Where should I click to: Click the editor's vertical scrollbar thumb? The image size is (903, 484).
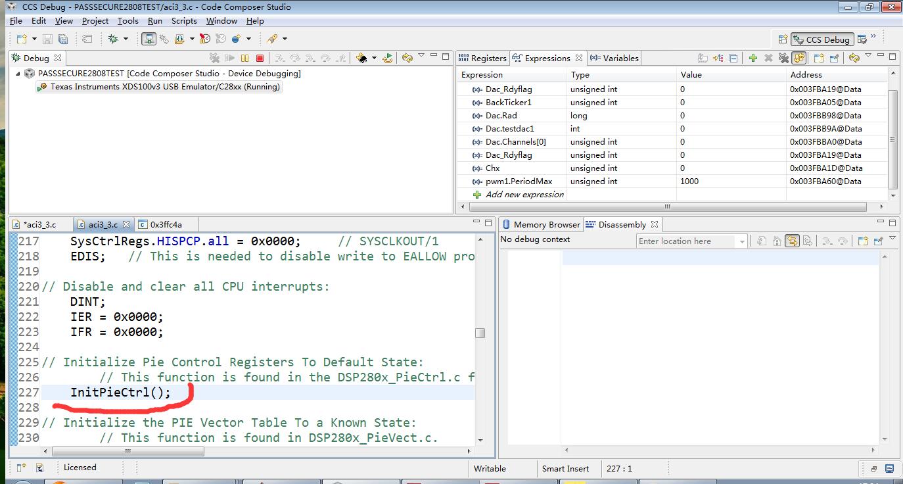click(480, 333)
